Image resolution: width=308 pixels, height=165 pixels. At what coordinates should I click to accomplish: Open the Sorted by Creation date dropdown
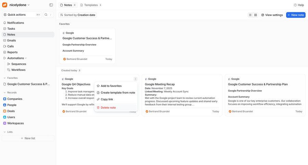click(78, 15)
